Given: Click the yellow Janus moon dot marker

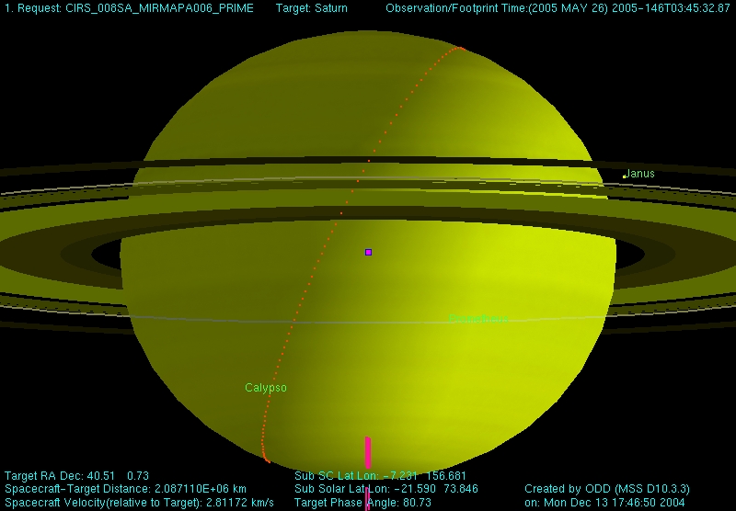Looking at the screenshot, I should (625, 176).
